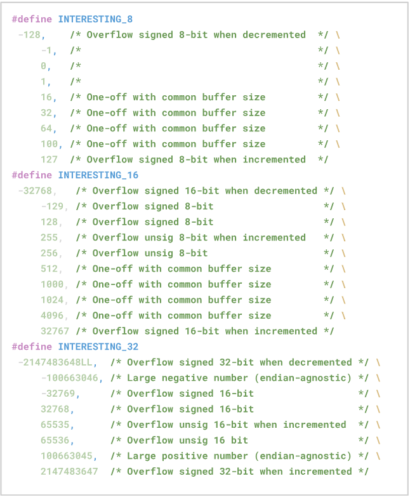This screenshot has width=410, height=497.
Task: Click the number 127 in INTERESTING_8
Action: coord(49,159)
